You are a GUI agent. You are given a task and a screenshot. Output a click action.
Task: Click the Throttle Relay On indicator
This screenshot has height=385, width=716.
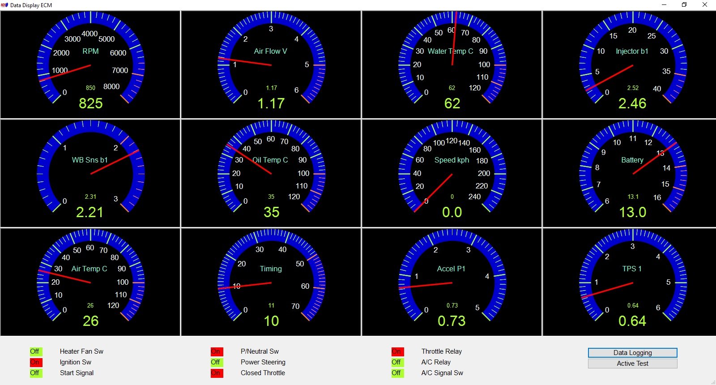(397, 351)
